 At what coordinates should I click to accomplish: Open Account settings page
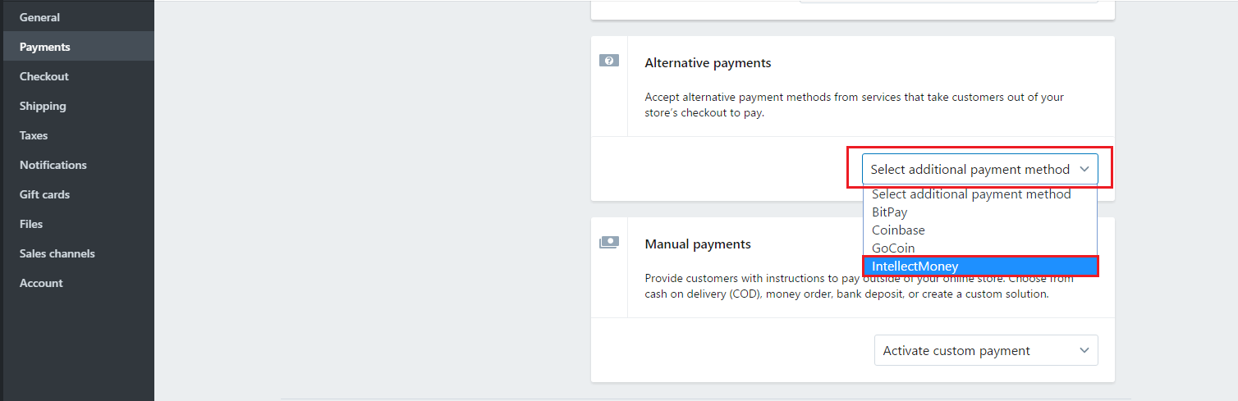point(41,283)
